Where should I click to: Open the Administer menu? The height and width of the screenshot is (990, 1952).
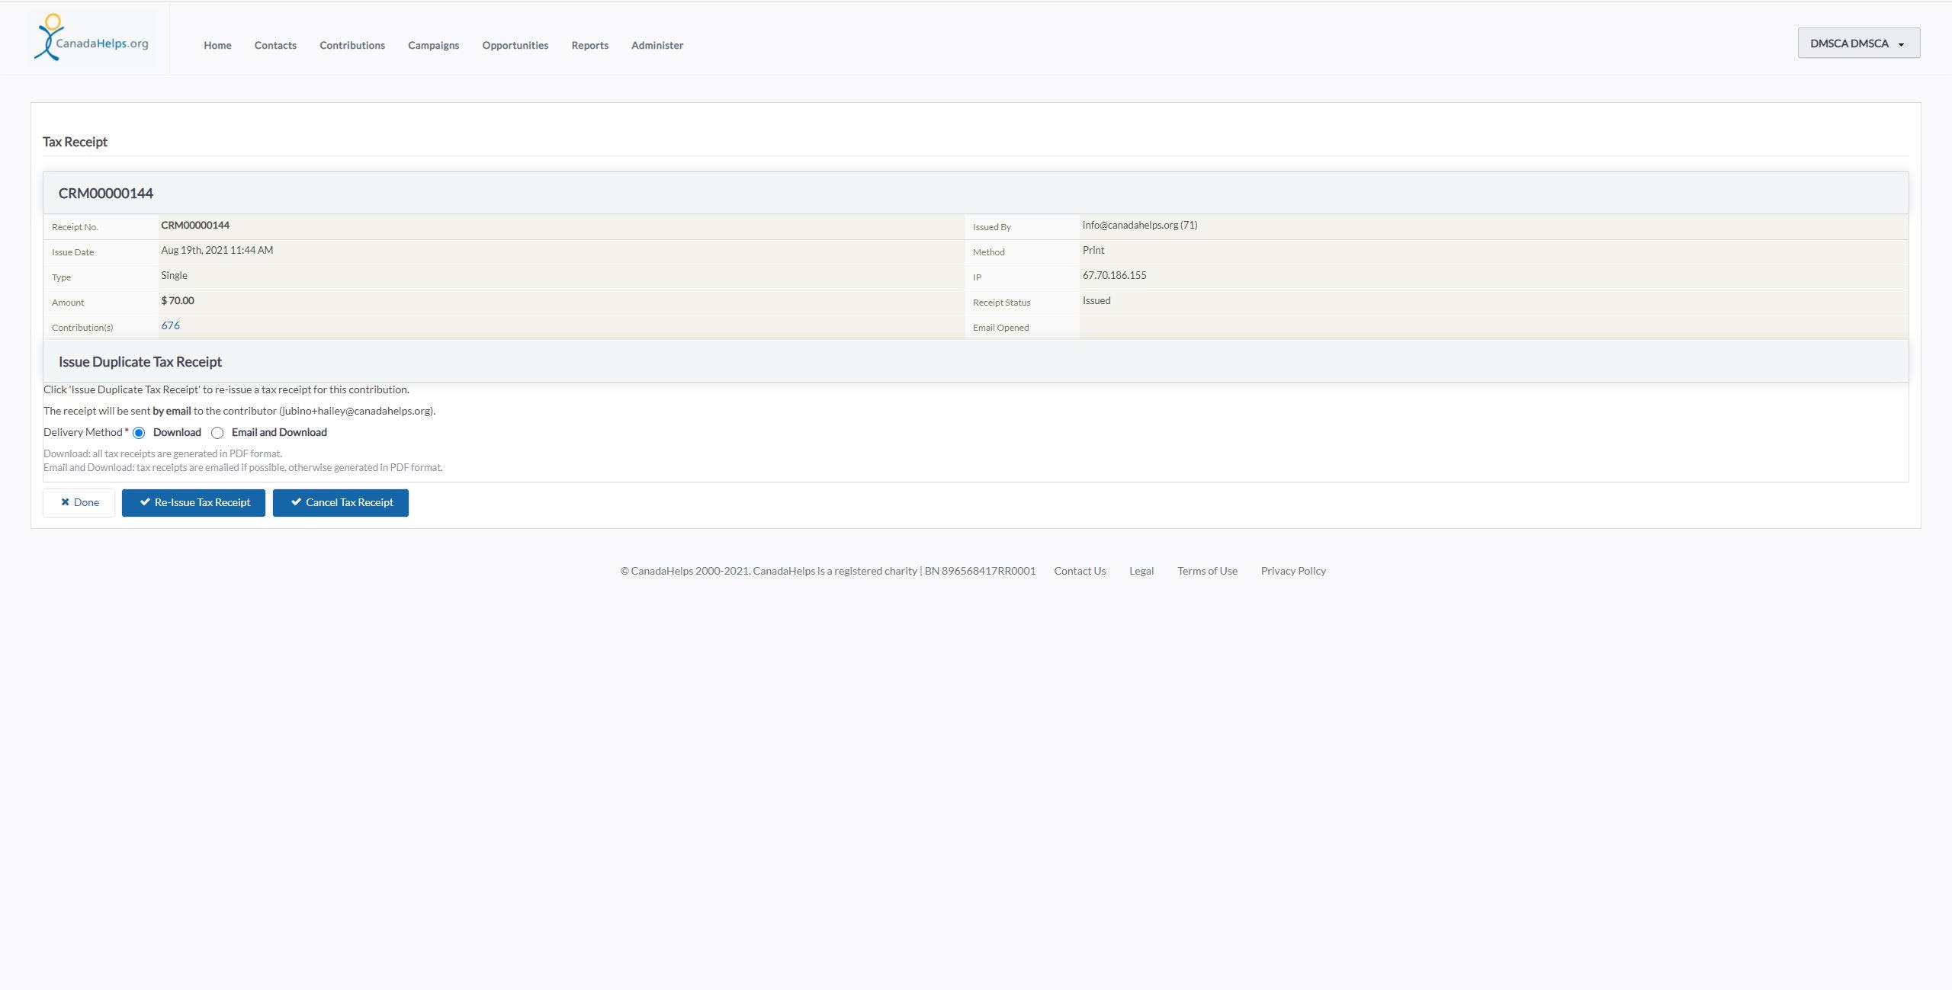pos(657,46)
